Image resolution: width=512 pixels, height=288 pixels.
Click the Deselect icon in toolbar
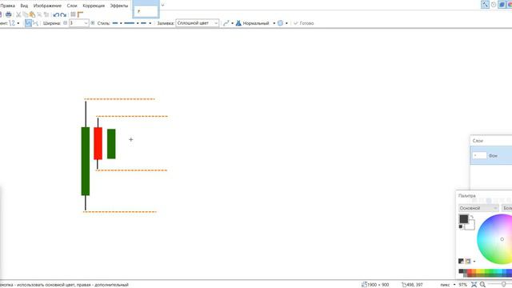coord(46,14)
